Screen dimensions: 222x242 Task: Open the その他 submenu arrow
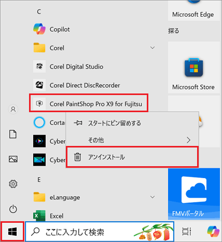(188, 140)
